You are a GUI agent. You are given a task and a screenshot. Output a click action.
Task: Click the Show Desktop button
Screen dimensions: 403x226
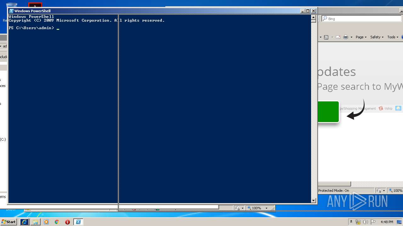click(x=400, y=222)
